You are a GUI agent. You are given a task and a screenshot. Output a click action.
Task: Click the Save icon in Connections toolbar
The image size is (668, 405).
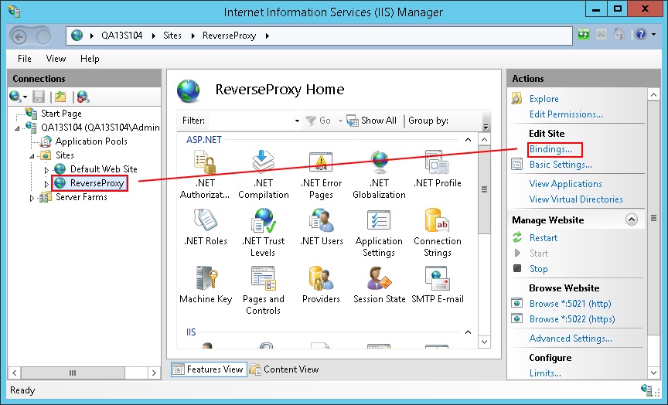[39, 97]
